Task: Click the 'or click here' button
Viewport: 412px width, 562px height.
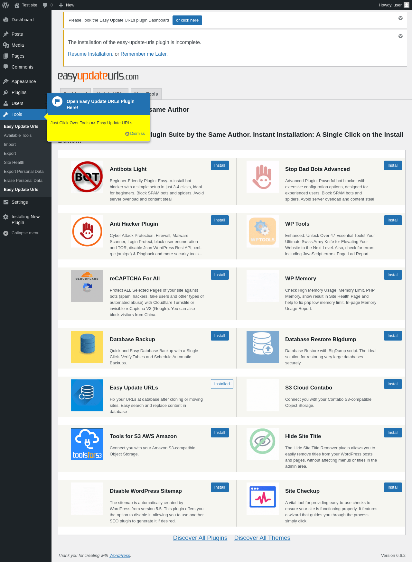Action: pyautogui.click(x=187, y=20)
